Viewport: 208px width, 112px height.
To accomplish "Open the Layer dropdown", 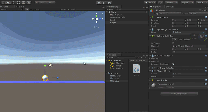I will 198,14.
